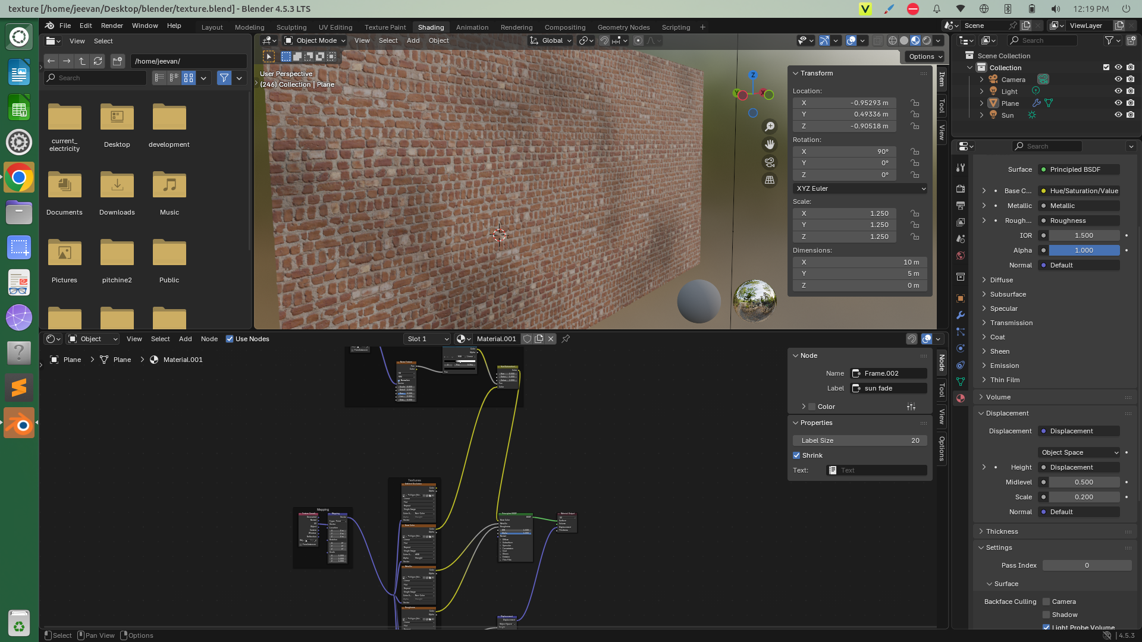The height and width of the screenshot is (642, 1142).
Task: Switch viewport to Rendered shading mode
Action: [x=926, y=40]
